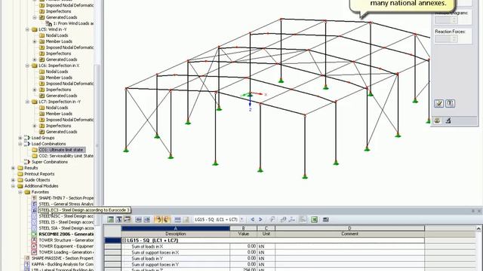Image resolution: width=483 pixels, height=271 pixels.
Task: Select CO1: Ultimate limit state
Action: pos(61,150)
